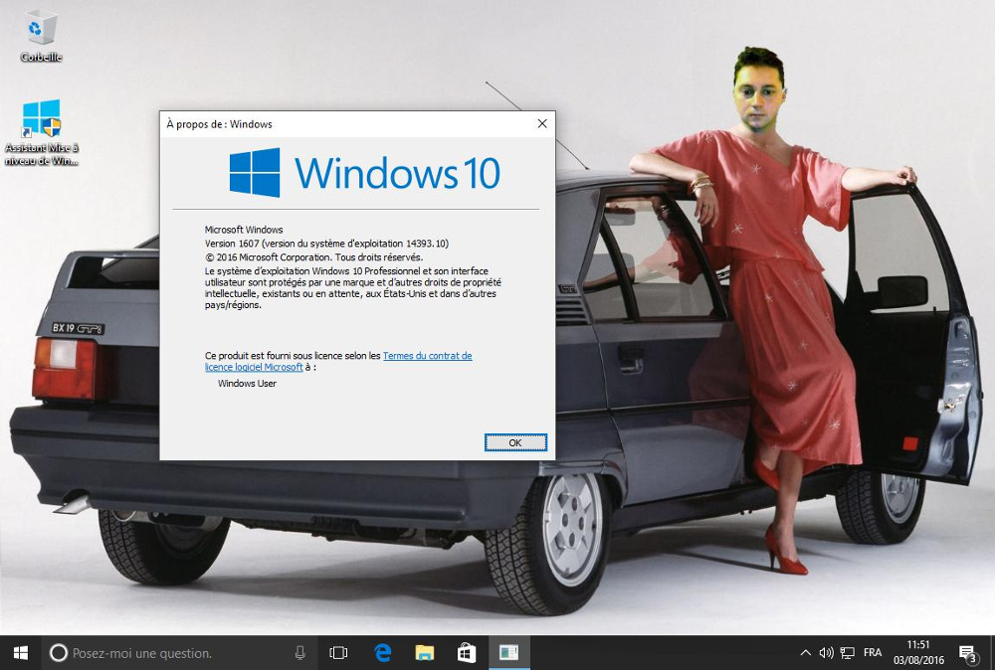The width and height of the screenshot is (995, 670).
Task: Launch Microsoft Edge from the taskbar
Action: (x=382, y=653)
